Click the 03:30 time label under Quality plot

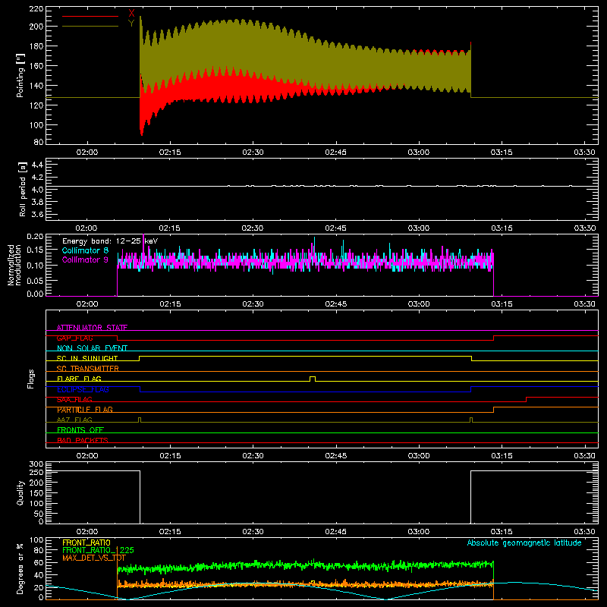point(584,532)
